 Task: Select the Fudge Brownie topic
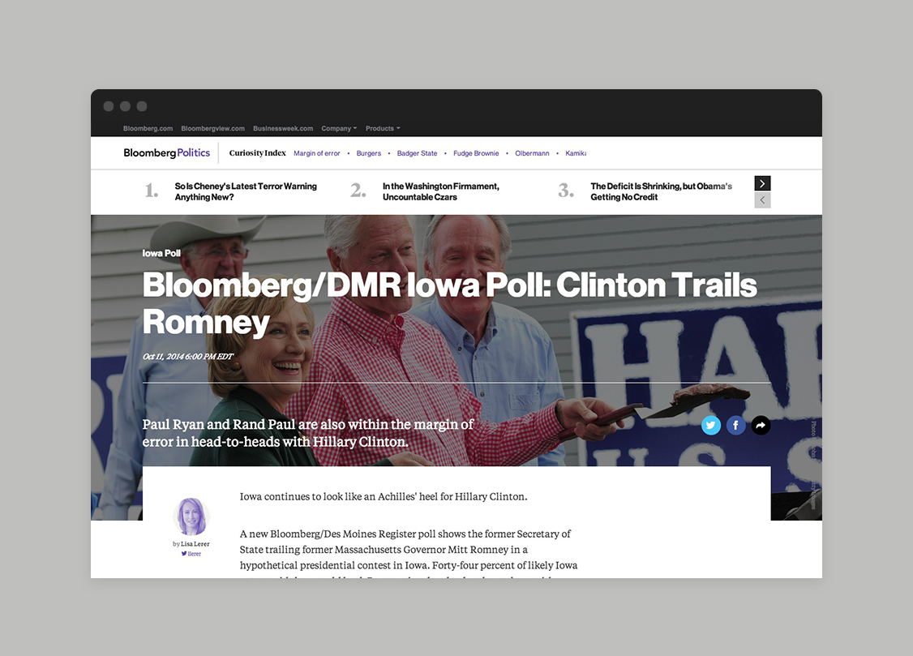(x=476, y=153)
